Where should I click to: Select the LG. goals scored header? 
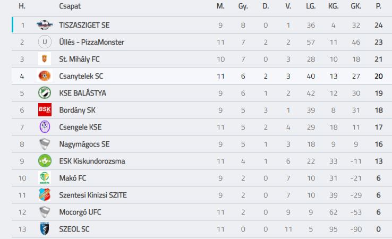click(311, 6)
